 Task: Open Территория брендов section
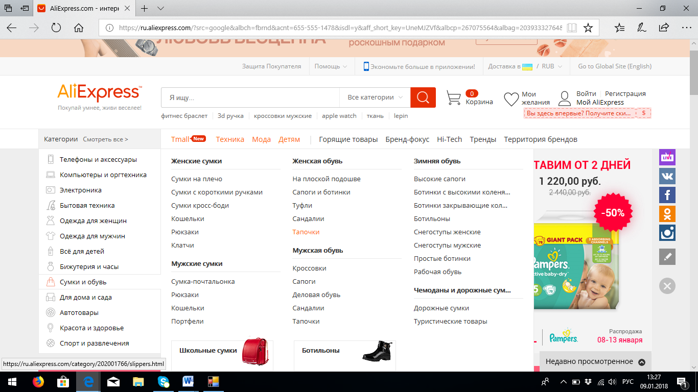pos(541,139)
